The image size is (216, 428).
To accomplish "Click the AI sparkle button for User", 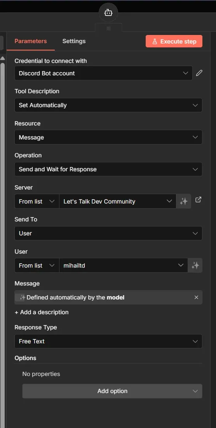I will (195, 265).
